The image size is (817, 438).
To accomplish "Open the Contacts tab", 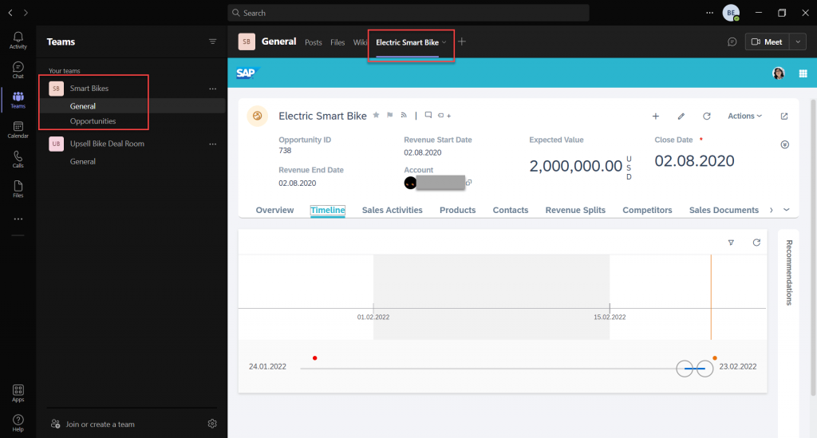I will [511, 210].
